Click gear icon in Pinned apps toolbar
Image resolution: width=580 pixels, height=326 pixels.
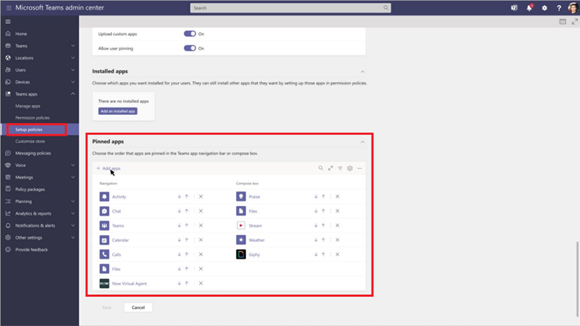[x=350, y=168]
